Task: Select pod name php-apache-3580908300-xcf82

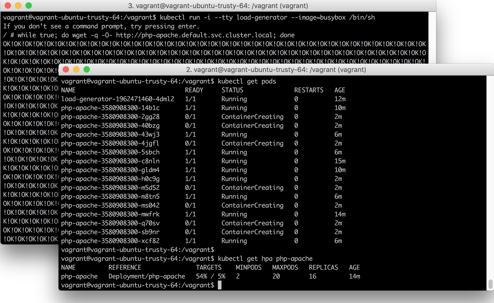Action: 110,241
